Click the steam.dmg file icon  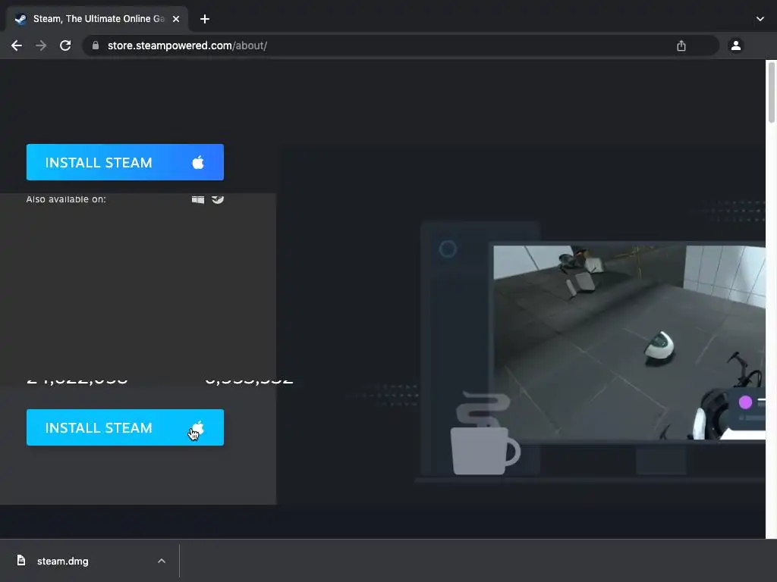pyautogui.click(x=20, y=560)
